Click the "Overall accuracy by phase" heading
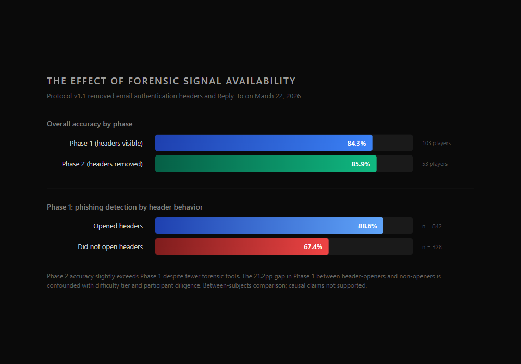The image size is (521, 364). click(90, 124)
